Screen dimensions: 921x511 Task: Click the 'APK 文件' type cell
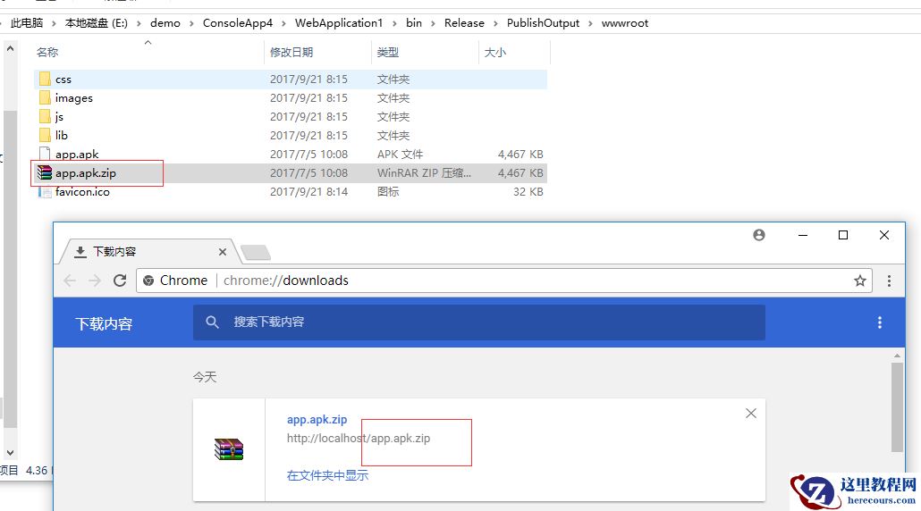click(400, 155)
